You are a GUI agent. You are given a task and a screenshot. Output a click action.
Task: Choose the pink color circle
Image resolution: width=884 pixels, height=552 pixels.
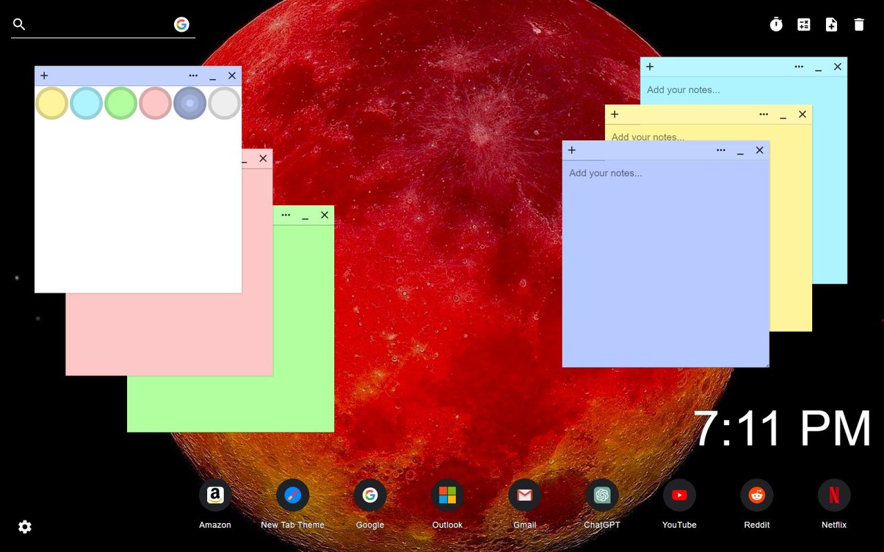(x=155, y=103)
